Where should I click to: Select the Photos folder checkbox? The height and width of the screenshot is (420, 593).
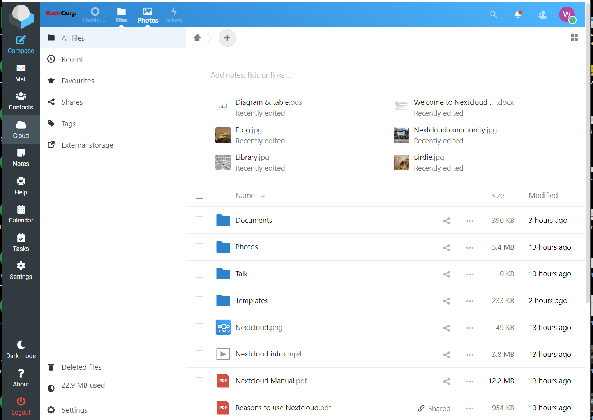pos(199,247)
